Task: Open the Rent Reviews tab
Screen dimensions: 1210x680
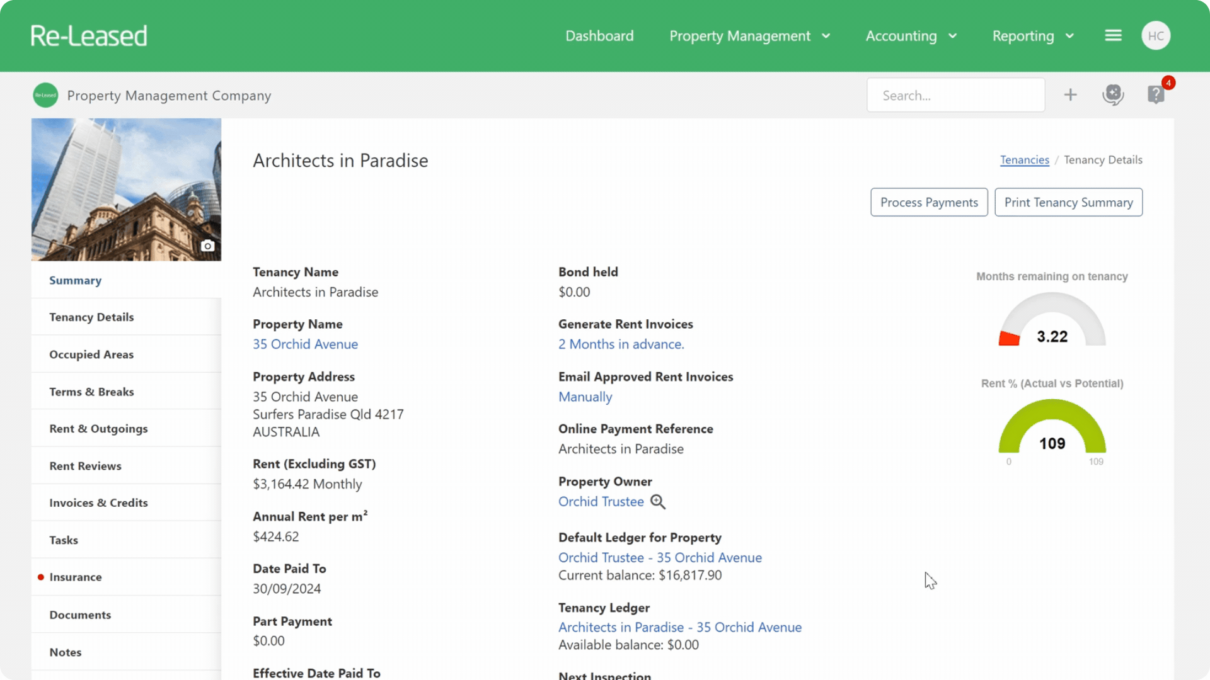Action: click(x=126, y=466)
